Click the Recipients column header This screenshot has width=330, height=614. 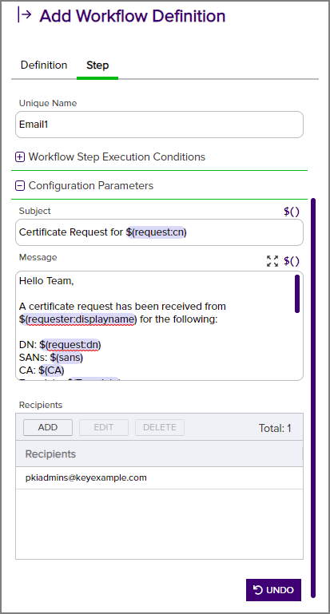159,454
